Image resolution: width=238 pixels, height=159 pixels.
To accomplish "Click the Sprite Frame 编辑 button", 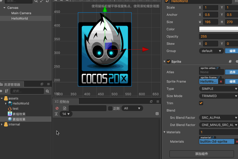I will tap(232, 82).
